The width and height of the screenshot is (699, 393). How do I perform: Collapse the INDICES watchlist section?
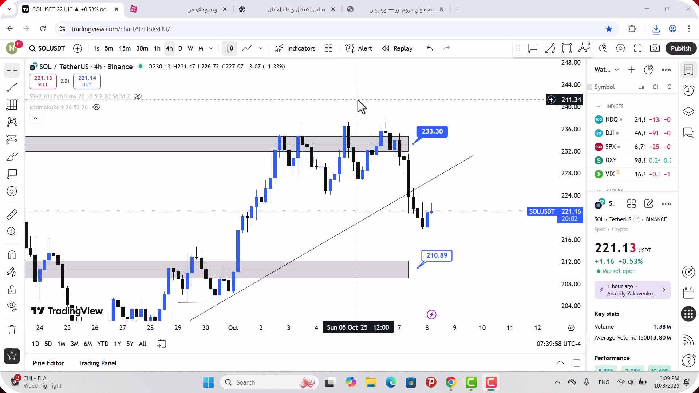tap(599, 106)
